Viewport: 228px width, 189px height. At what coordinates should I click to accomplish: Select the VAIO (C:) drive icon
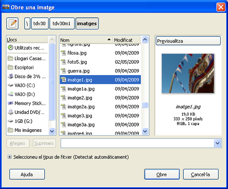[10, 85]
